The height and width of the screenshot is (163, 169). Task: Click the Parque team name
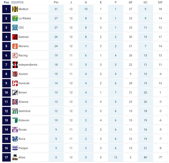tap(23, 148)
